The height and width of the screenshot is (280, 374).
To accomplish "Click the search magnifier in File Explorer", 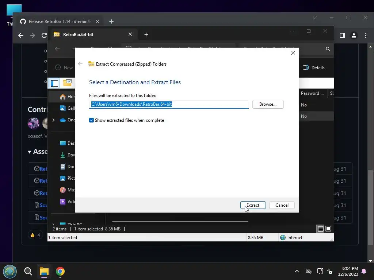I will click(328, 49).
